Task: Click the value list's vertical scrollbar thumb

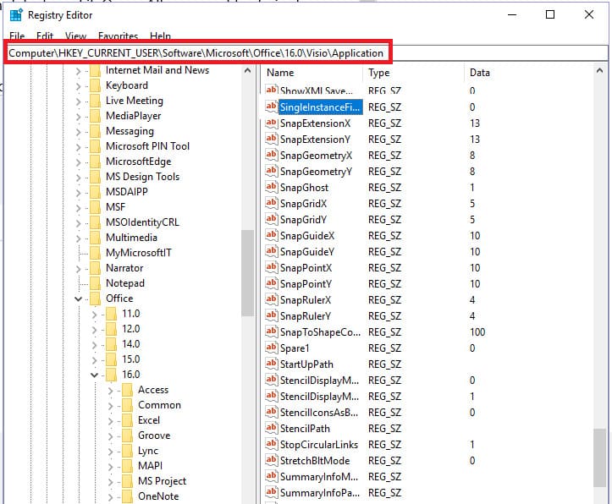Action: [599, 457]
